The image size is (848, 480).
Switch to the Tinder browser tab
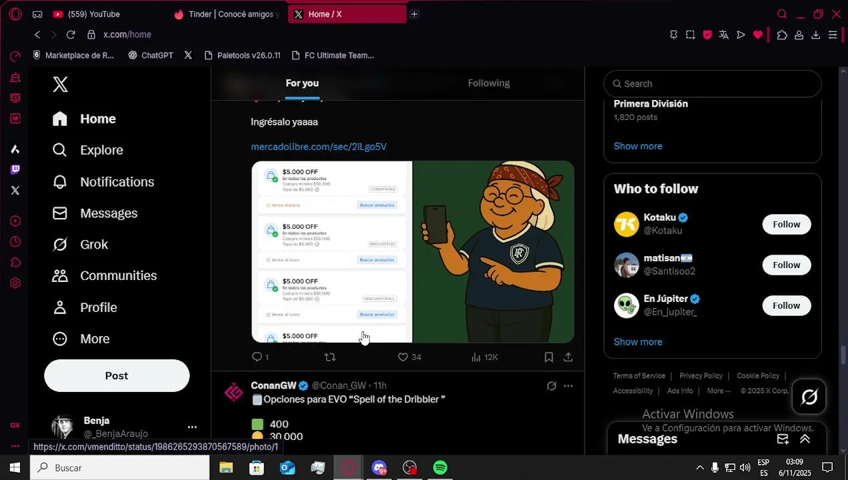point(227,14)
